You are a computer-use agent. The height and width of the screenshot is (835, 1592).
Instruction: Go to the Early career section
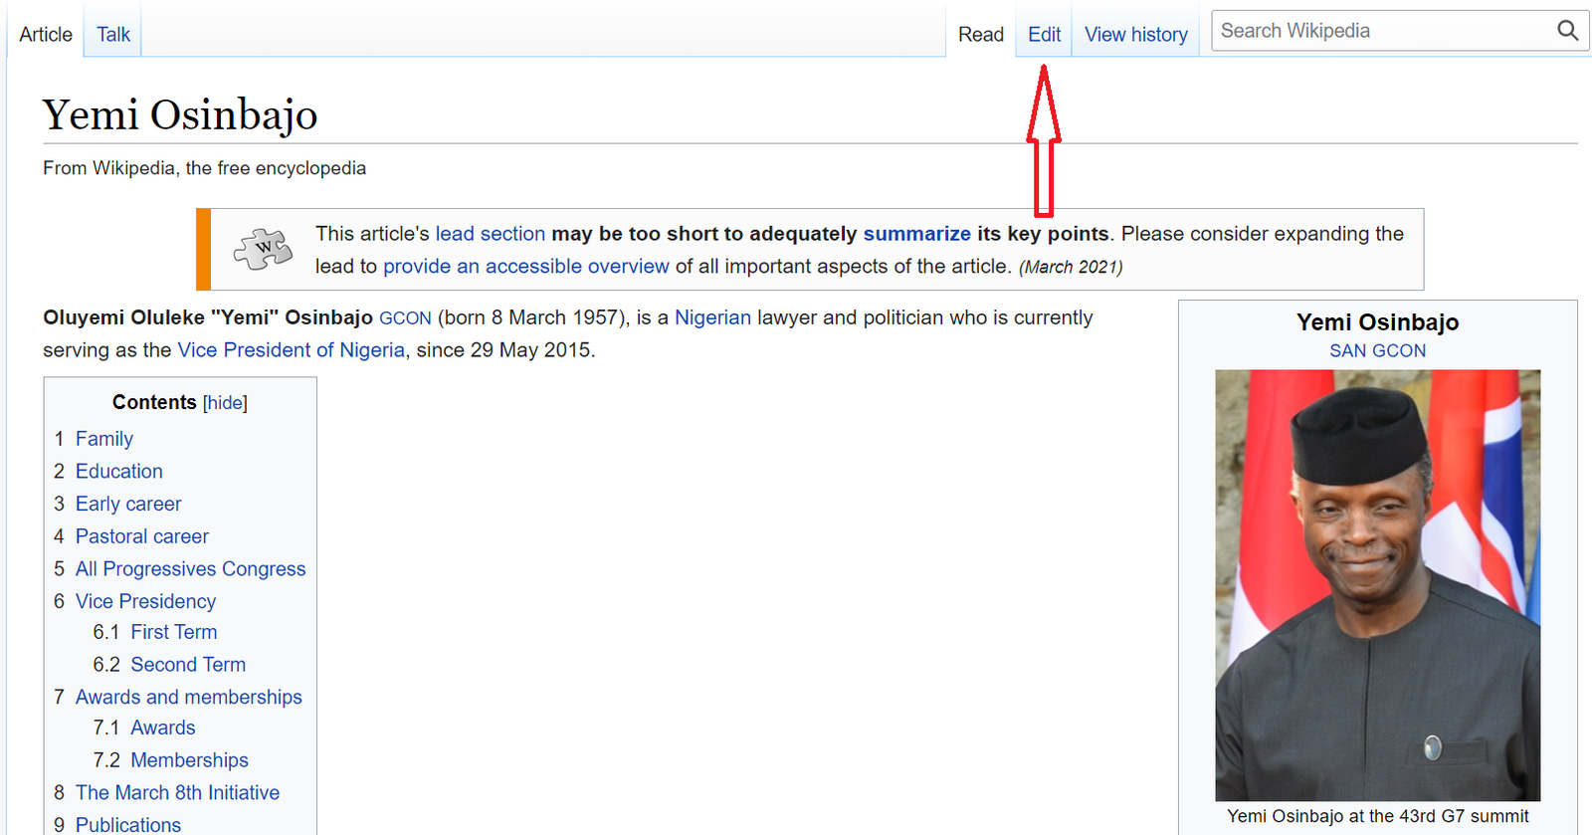(x=128, y=505)
